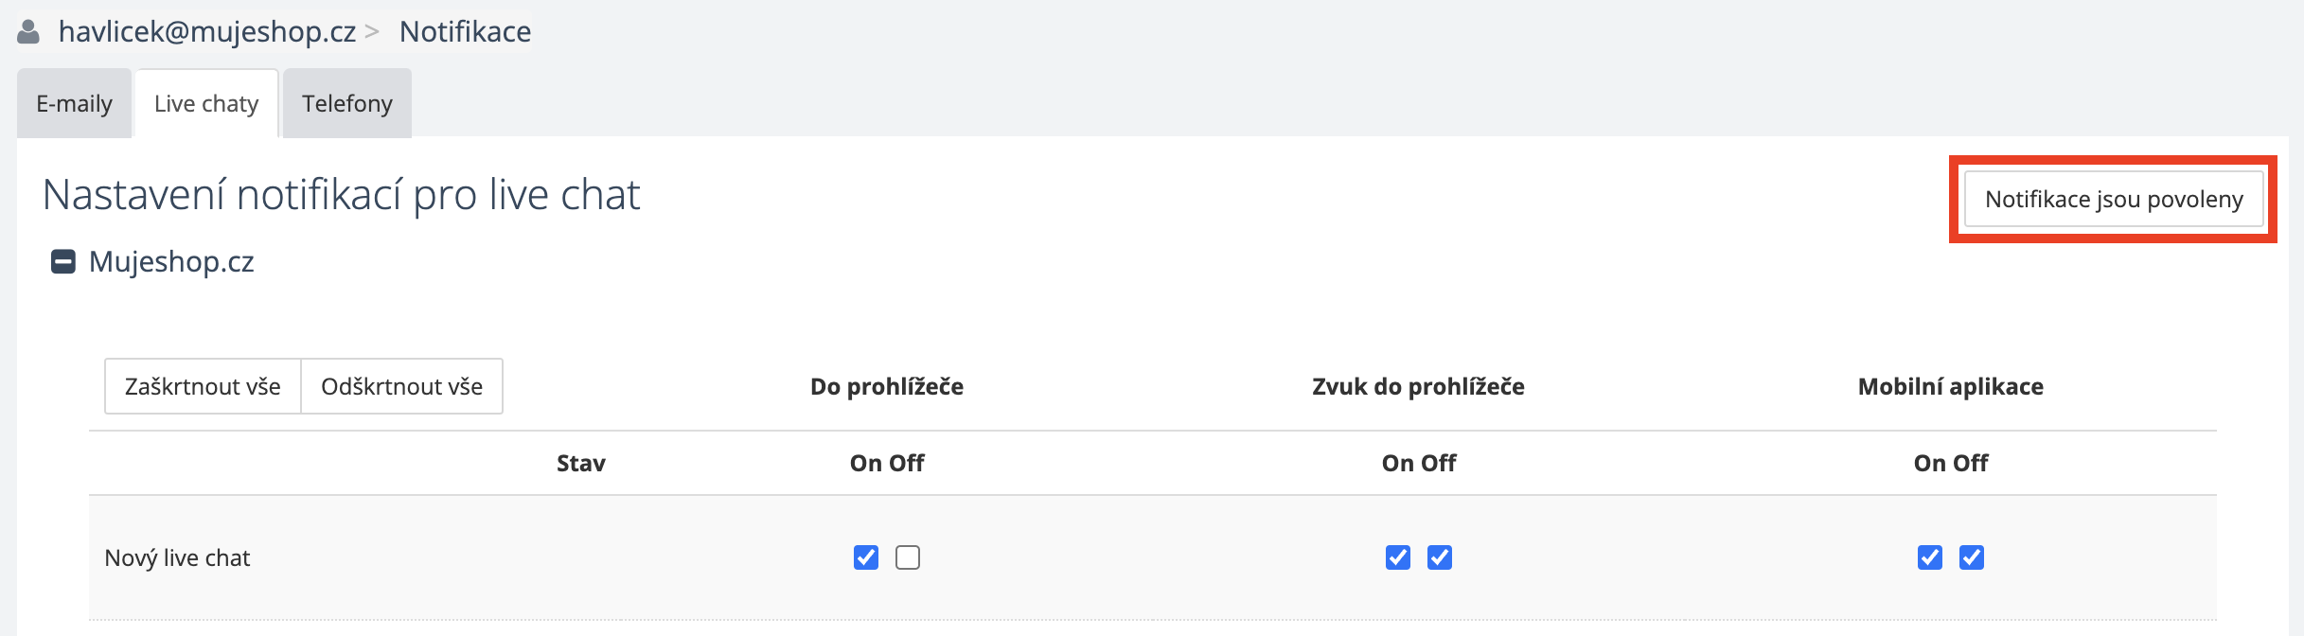Open the Telefony tab
2304x636 pixels.
(346, 104)
